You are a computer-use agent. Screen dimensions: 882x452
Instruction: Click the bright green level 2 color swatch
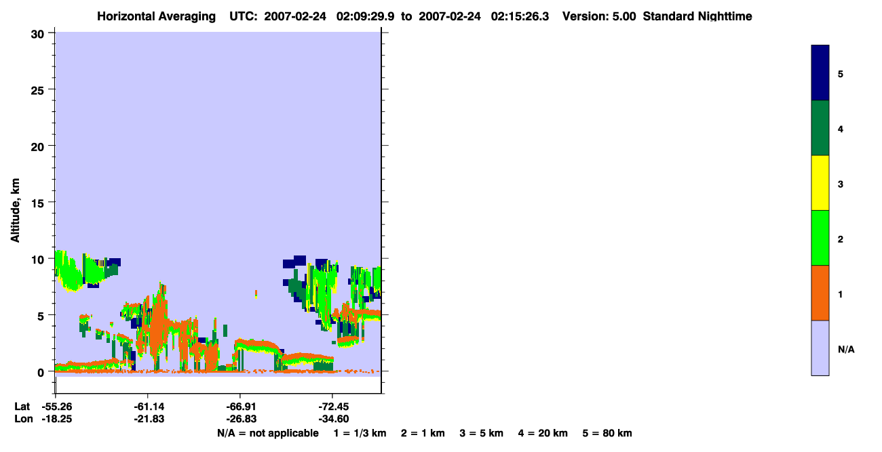(820, 238)
